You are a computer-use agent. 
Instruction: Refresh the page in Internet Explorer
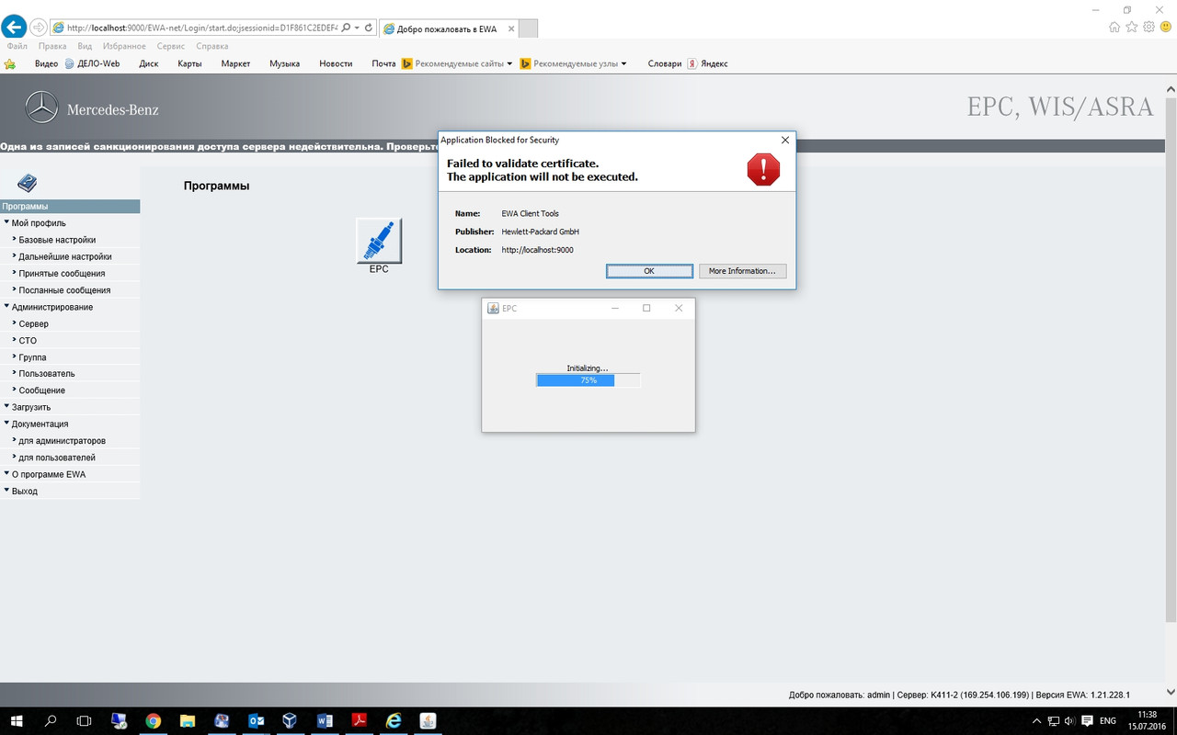pyautogui.click(x=369, y=28)
